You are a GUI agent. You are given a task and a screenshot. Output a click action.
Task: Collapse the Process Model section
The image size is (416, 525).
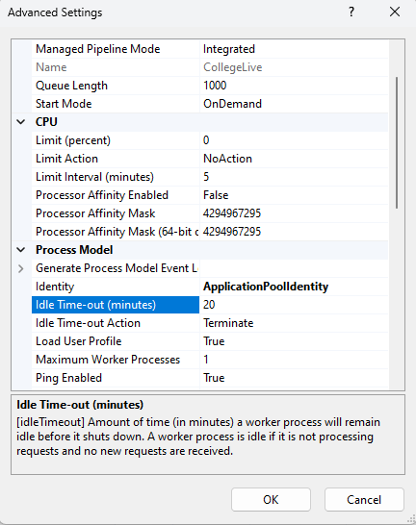point(21,250)
